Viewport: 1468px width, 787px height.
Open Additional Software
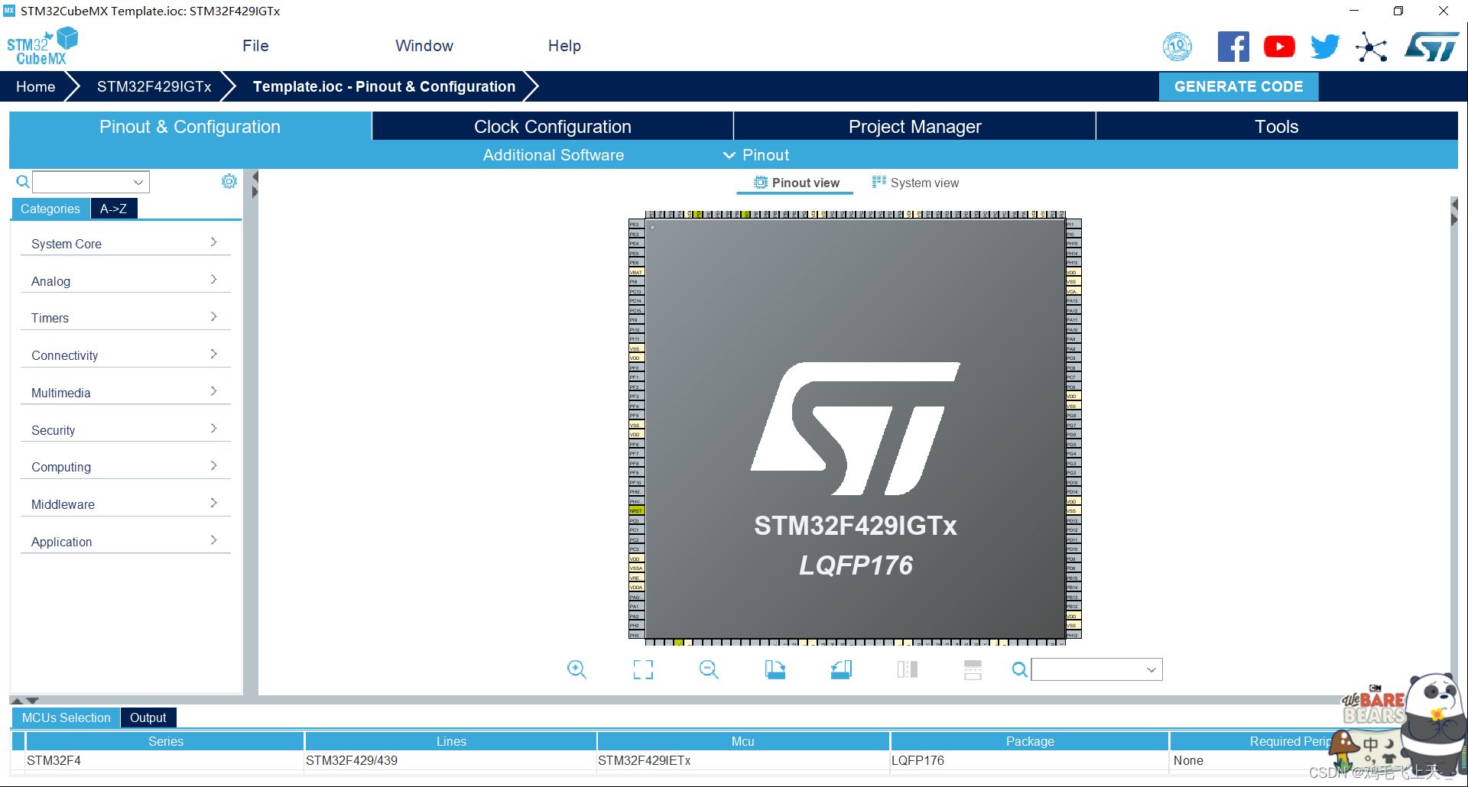coord(554,155)
